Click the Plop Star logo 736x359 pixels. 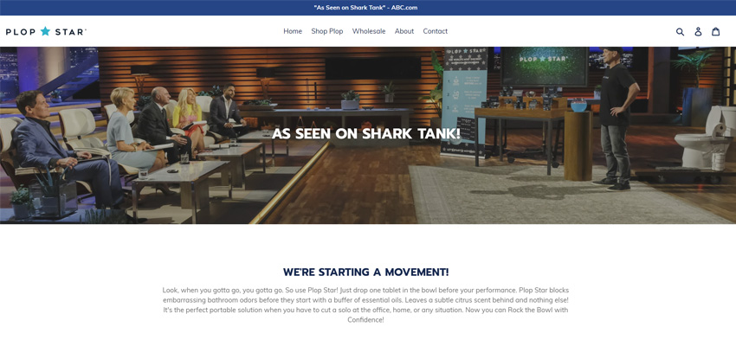pos(46,31)
